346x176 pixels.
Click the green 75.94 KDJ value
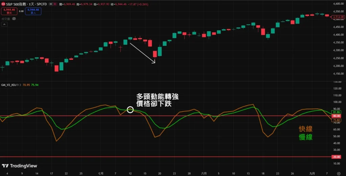coord(35,84)
